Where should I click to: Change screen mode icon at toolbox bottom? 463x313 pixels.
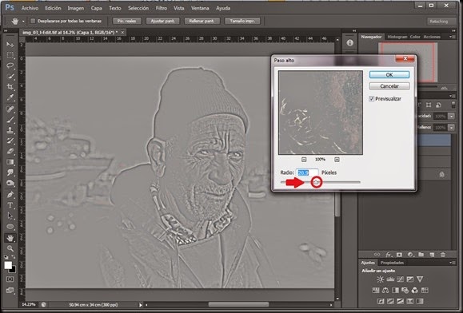point(10,291)
